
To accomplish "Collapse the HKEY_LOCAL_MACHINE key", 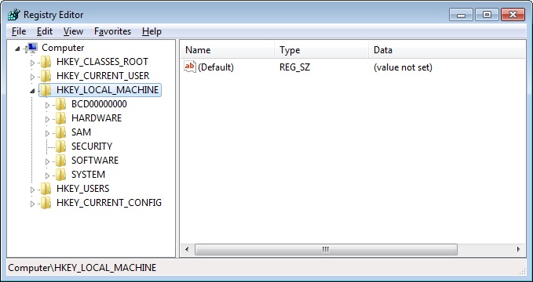I will click(32, 91).
